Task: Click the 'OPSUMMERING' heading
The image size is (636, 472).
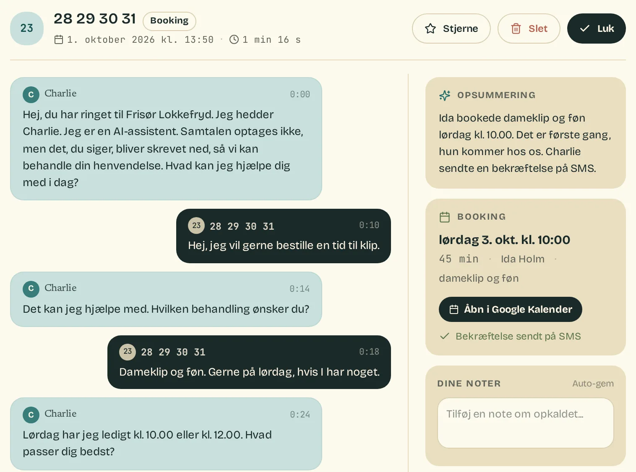Action: 496,95
